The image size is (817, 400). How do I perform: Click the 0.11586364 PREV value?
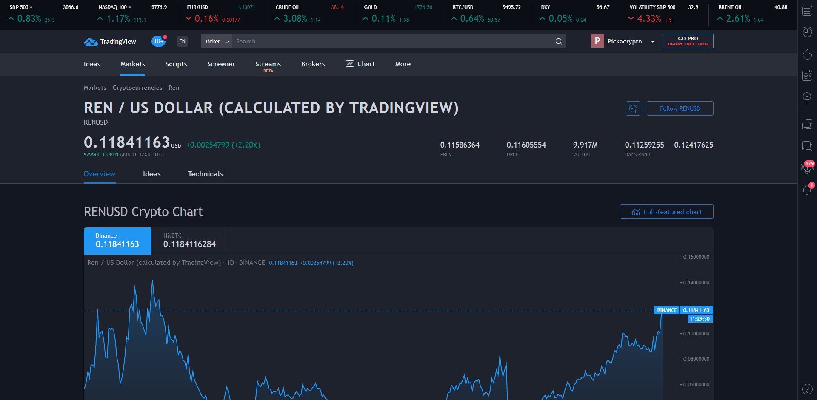click(460, 145)
